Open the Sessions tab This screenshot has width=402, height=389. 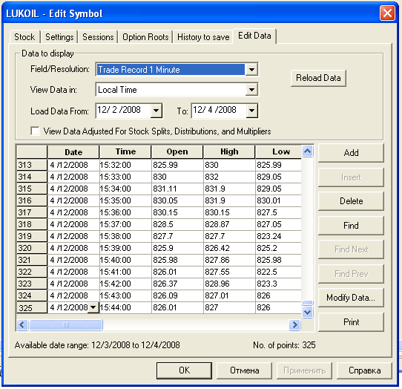pos(98,37)
